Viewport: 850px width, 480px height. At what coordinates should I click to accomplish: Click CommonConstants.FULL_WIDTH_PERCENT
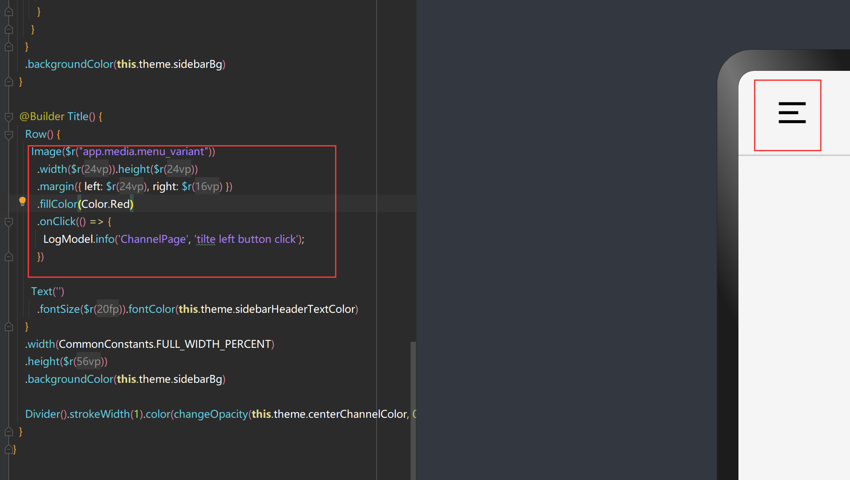165,344
